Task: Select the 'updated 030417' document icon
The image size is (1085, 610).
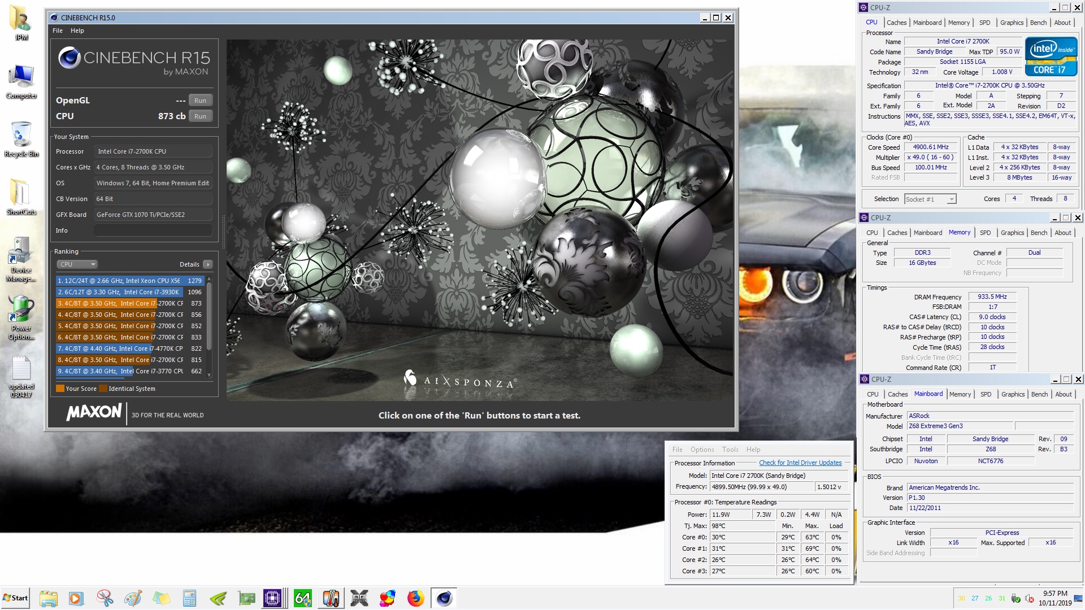Action: coord(21,377)
